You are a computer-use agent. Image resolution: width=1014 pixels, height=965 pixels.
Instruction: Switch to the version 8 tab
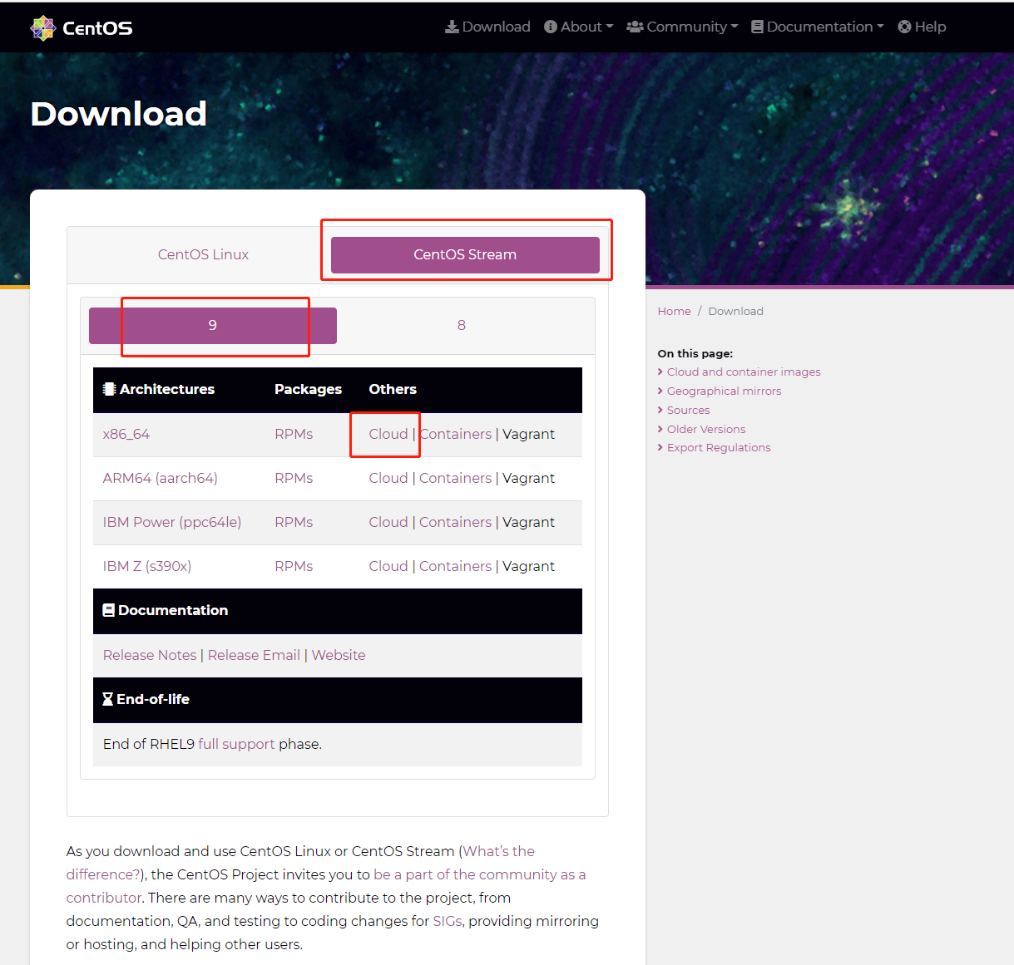tap(462, 325)
